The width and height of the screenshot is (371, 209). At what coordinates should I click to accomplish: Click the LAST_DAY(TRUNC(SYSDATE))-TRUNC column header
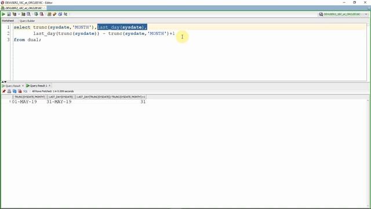[111, 97]
